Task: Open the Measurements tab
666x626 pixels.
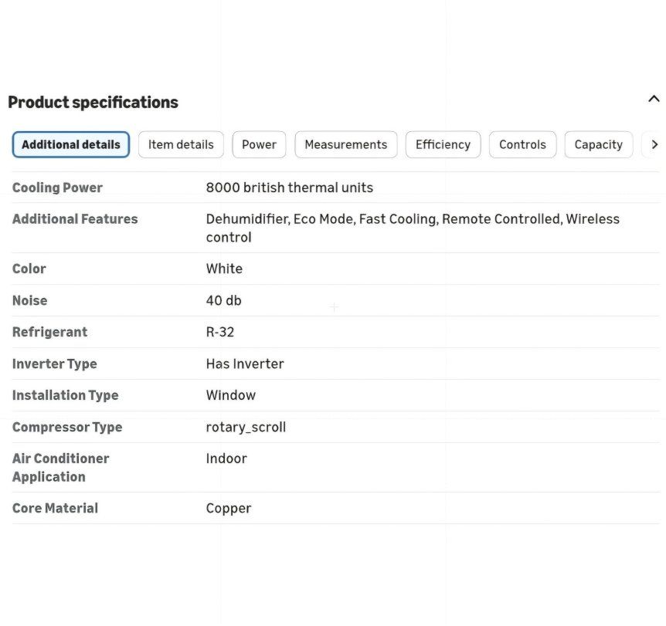Action: click(x=346, y=144)
